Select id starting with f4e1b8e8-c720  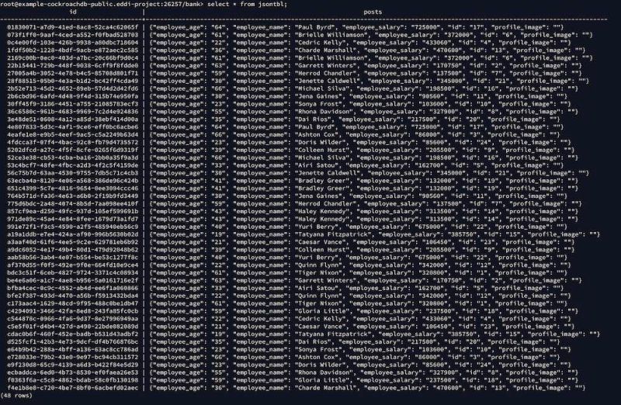click(x=72, y=388)
